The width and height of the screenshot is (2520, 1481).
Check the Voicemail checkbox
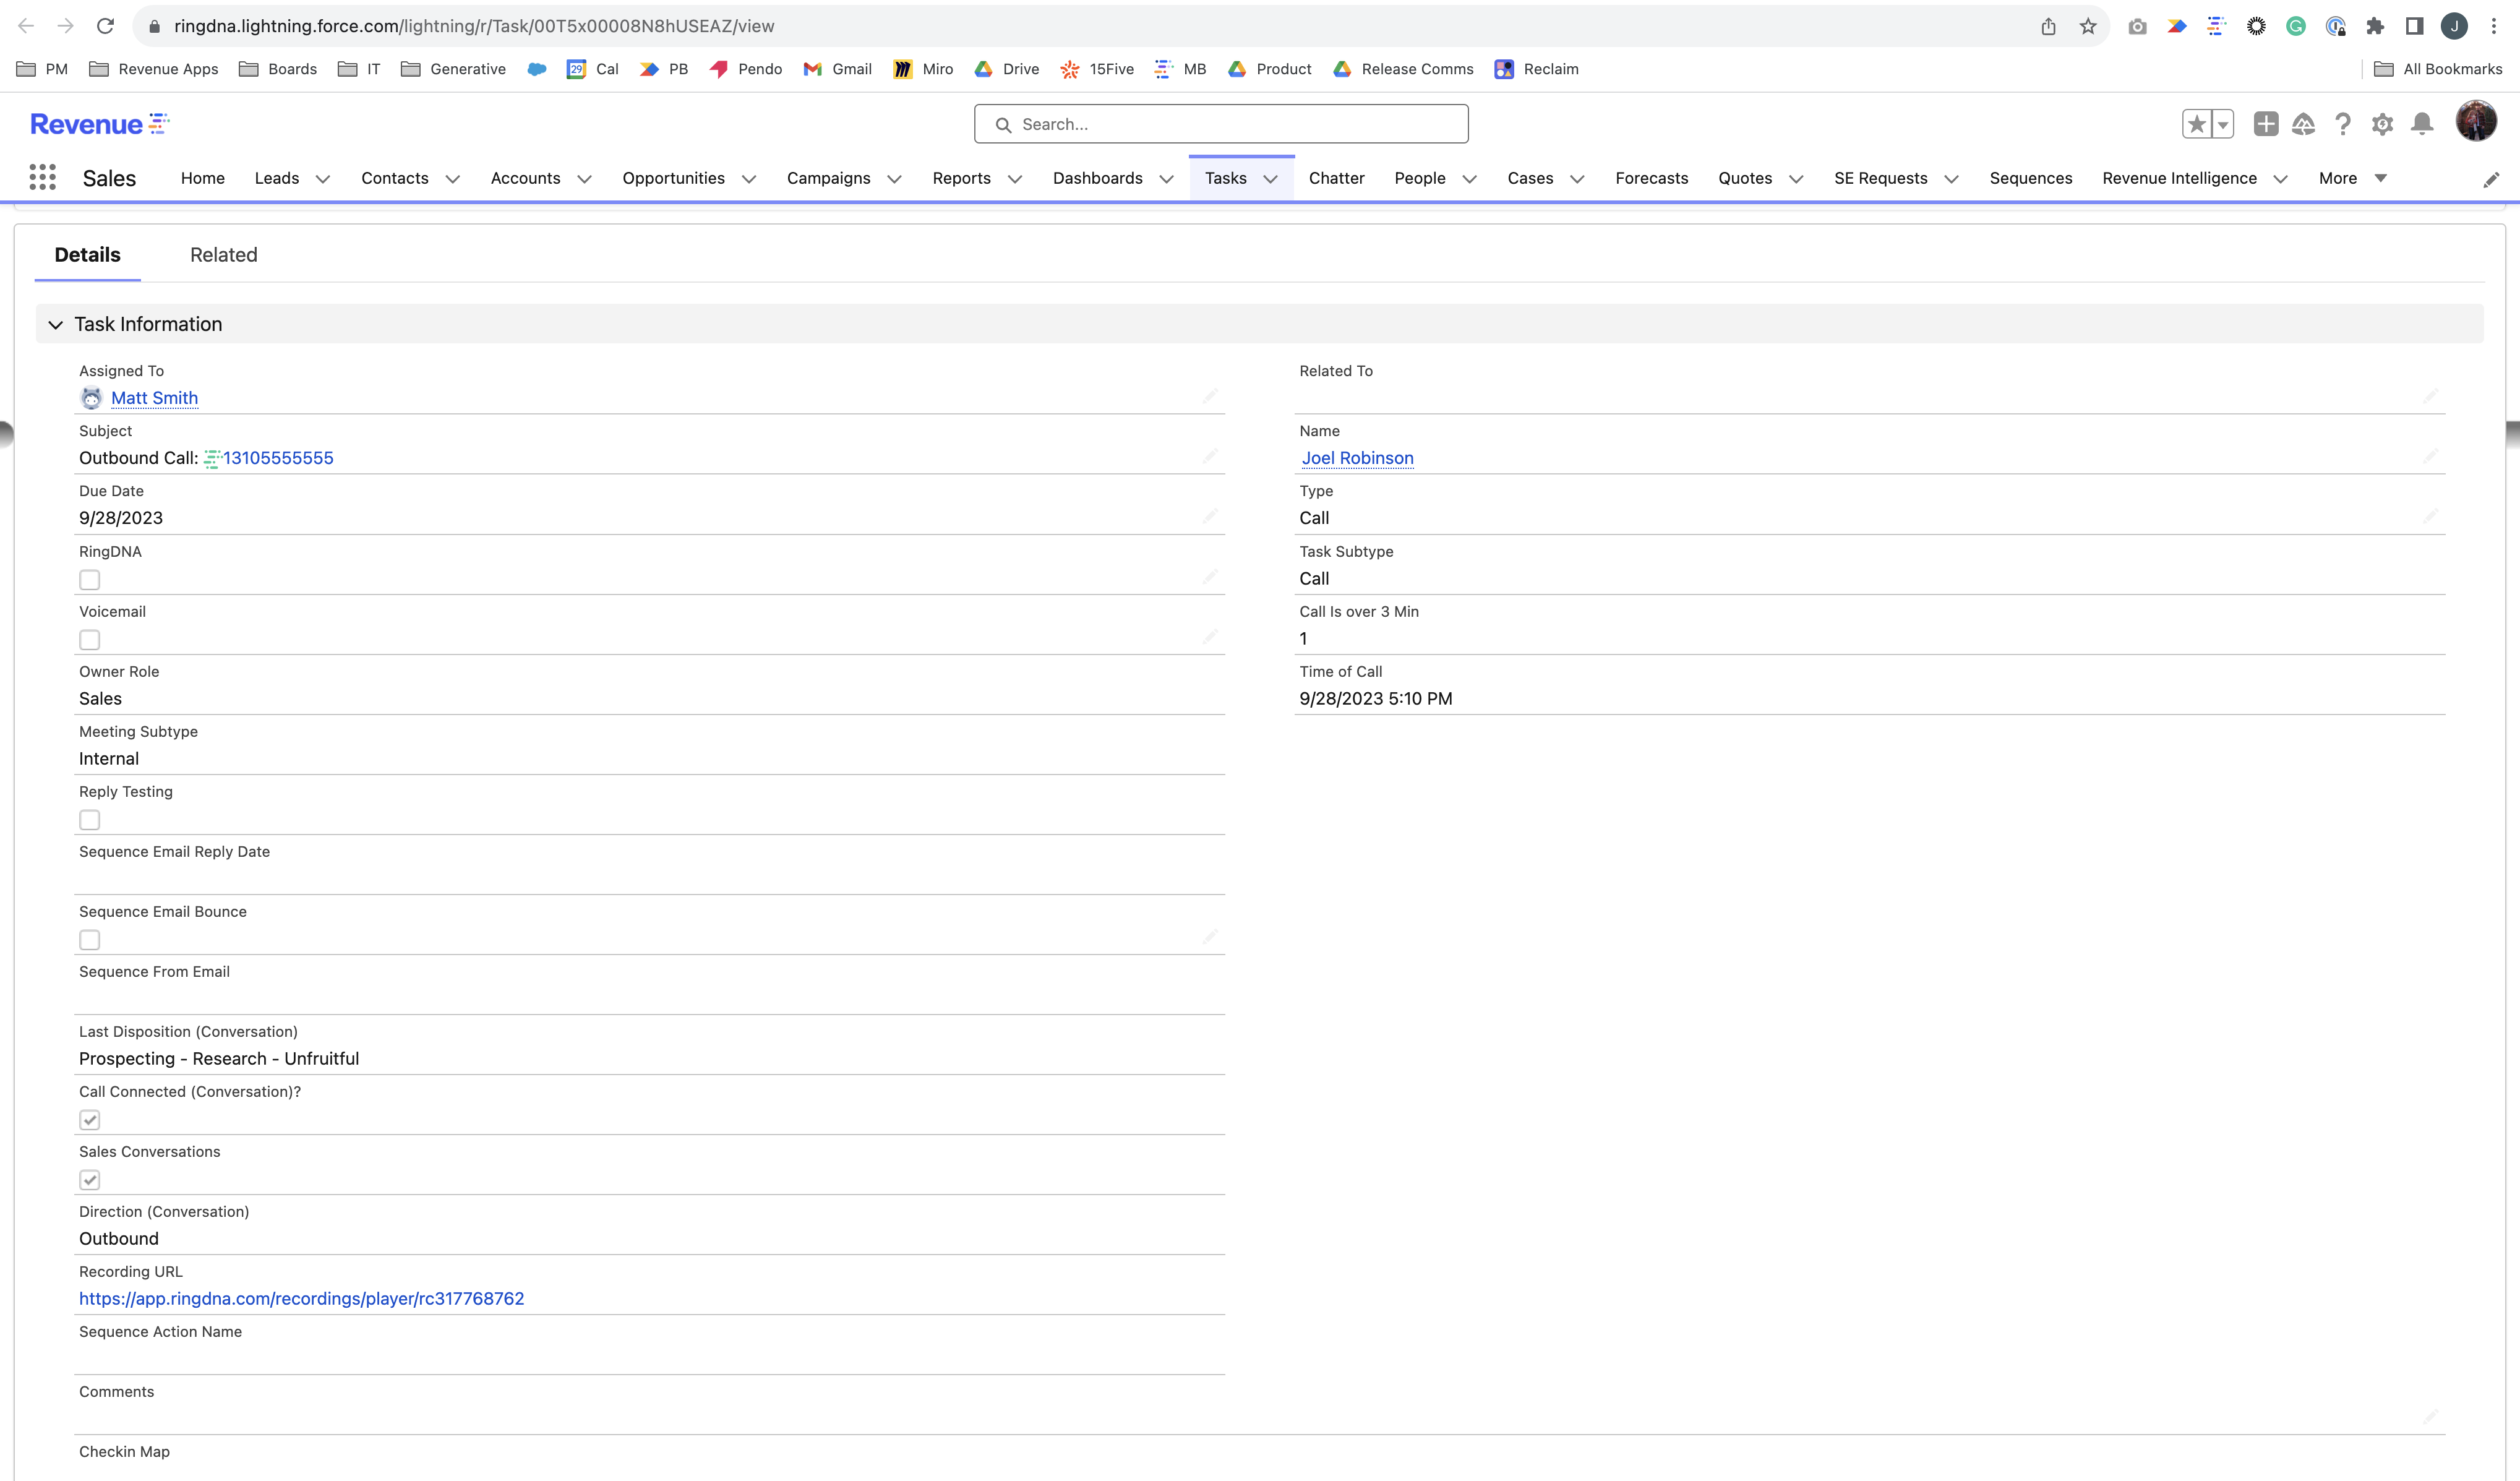click(89, 640)
